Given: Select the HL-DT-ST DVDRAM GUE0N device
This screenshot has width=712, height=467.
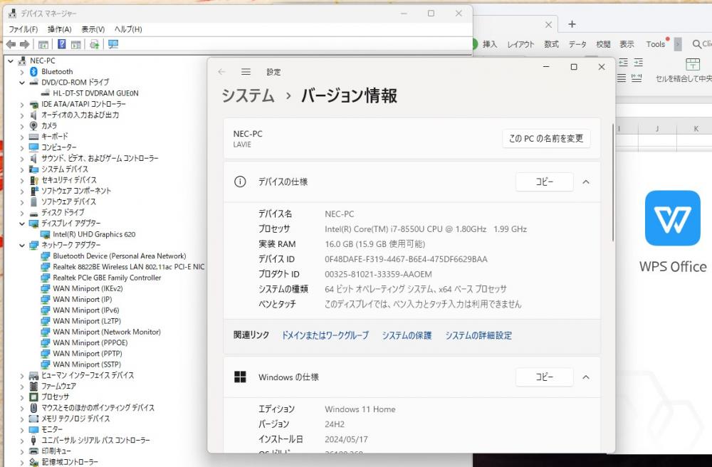Looking at the screenshot, I should [x=96, y=93].
